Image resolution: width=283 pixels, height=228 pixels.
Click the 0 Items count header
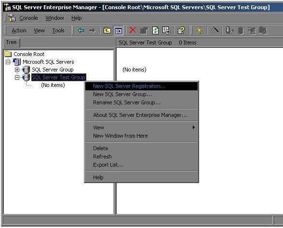pos(188,43)
